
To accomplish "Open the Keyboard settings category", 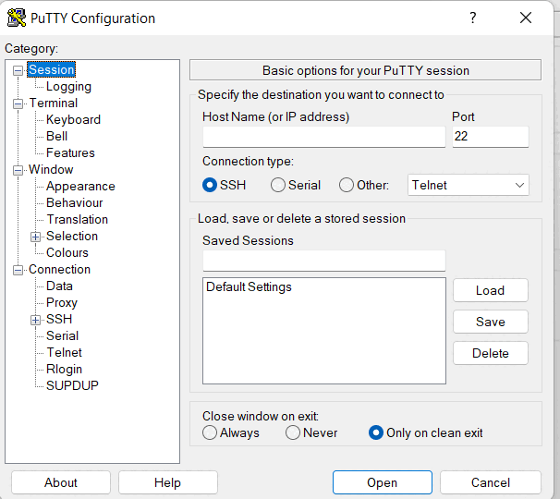I will click(x=73, y=119).
